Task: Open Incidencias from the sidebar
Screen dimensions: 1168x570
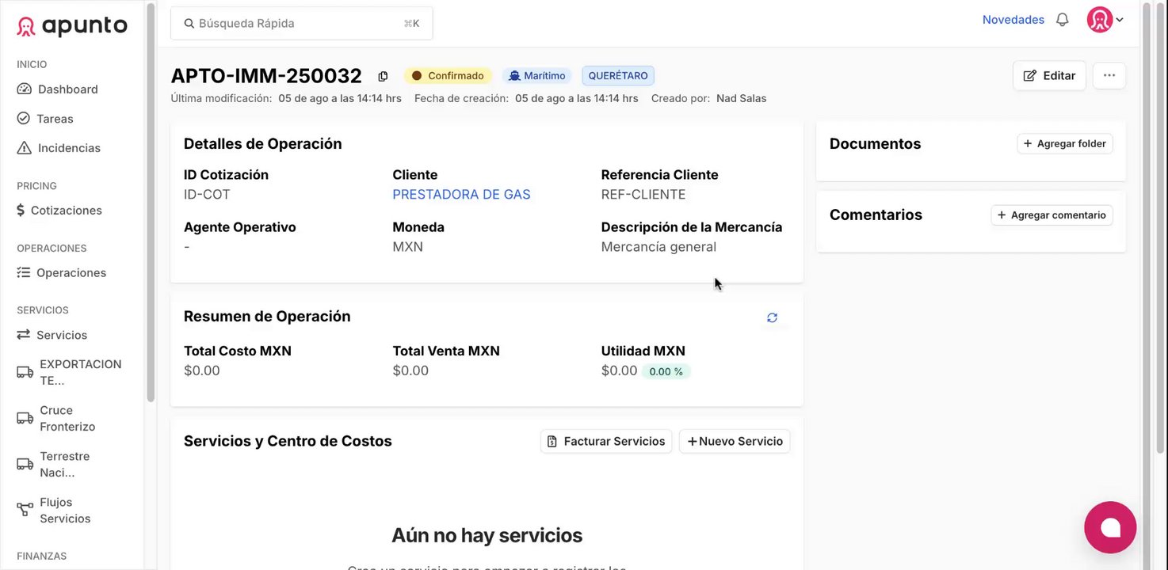Action: [69, 148]
